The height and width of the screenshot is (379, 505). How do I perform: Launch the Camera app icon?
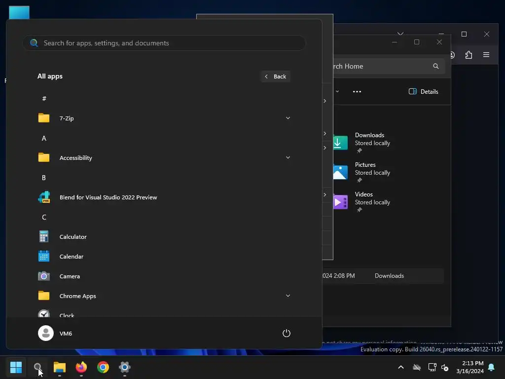44,276
